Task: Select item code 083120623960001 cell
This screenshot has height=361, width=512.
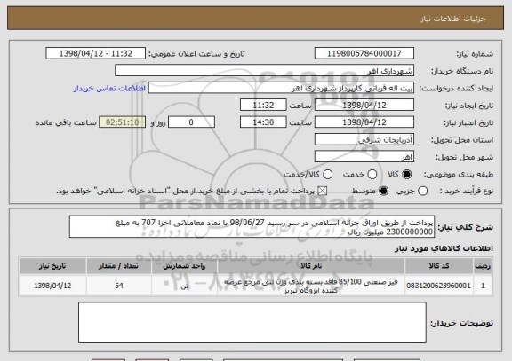Action: pos(439,286)
